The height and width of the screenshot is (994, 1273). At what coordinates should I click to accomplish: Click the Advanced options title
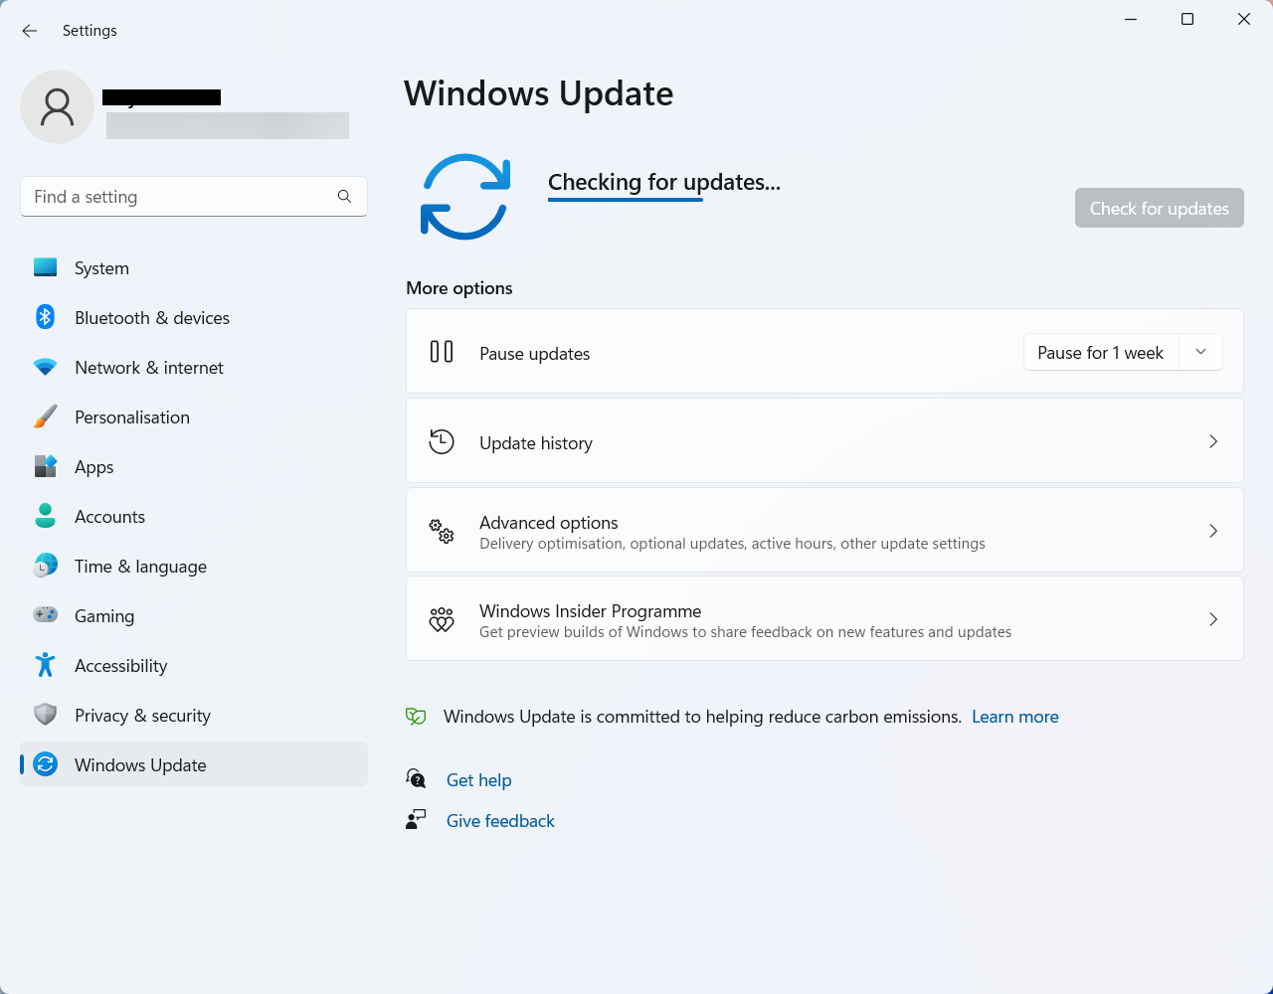point(549,522)
